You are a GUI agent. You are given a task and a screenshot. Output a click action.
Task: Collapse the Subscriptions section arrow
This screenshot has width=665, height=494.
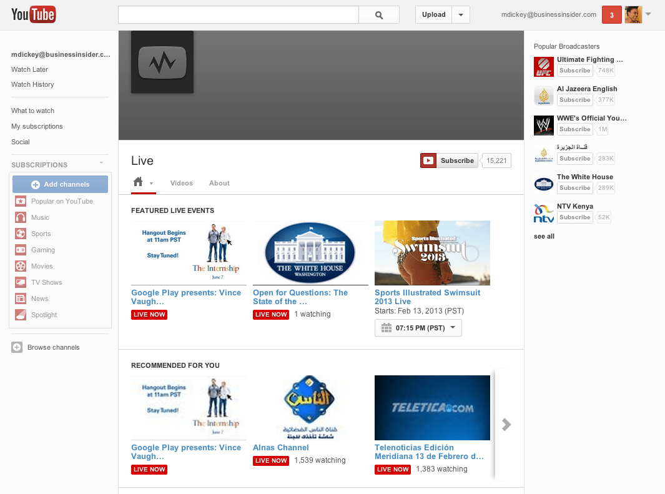[x=101, y=163]
